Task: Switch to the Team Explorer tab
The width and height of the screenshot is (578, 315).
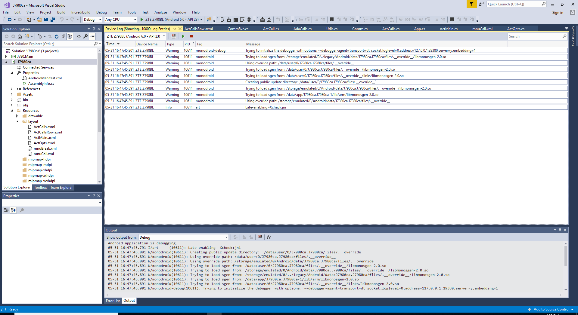Action: (x=61, y=188)
